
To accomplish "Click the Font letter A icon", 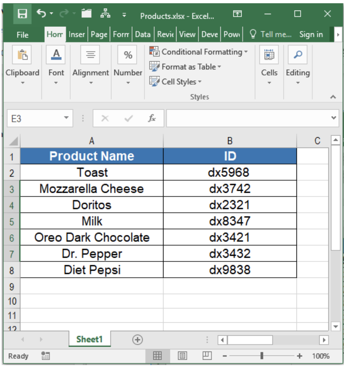I will (56, 54).
